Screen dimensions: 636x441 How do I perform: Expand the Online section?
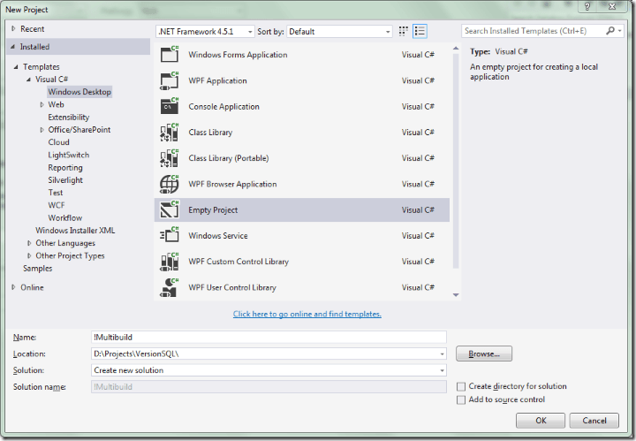pyautogui.click(x=13, y=287)
